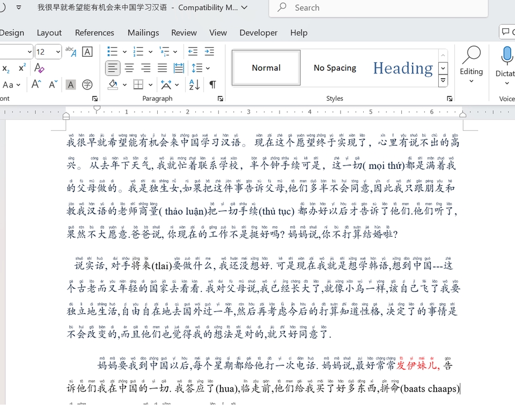Click right indent ruler marker
The height and width of the screenshot is (405, 515).
[462, 114]
